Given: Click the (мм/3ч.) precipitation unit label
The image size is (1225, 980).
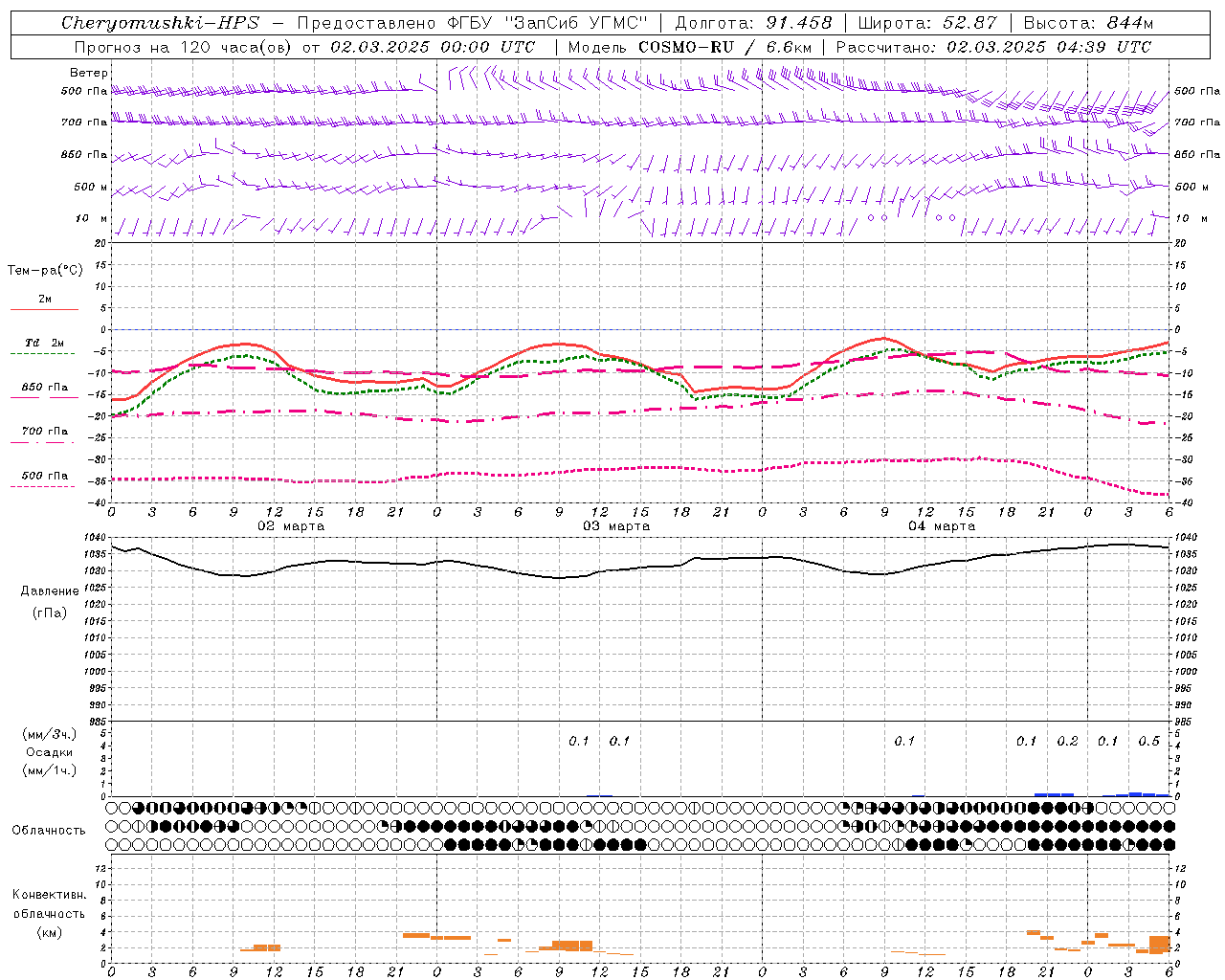Looking at the screenshot, I should [x=49, y=734].
